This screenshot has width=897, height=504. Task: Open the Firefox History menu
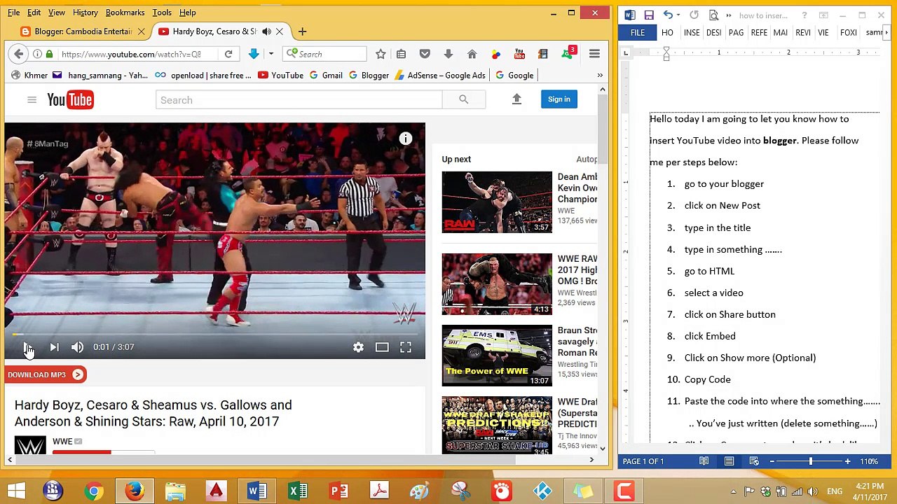85,13
